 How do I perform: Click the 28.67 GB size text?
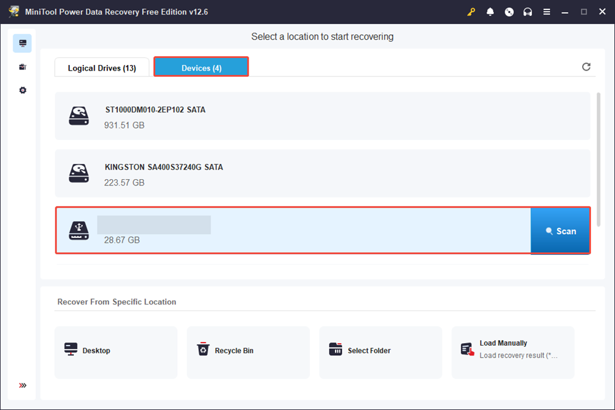tap(122, 240)
